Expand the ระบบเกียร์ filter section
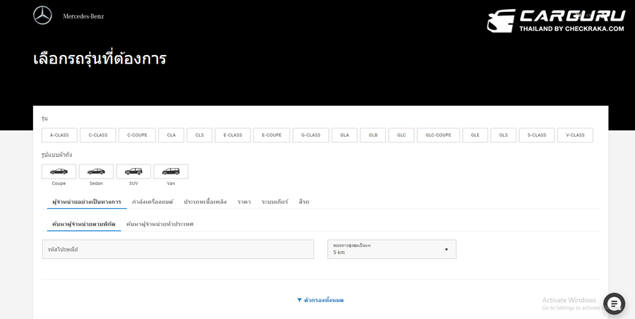Viewport: 635px width, 319px height. point(274,202)
